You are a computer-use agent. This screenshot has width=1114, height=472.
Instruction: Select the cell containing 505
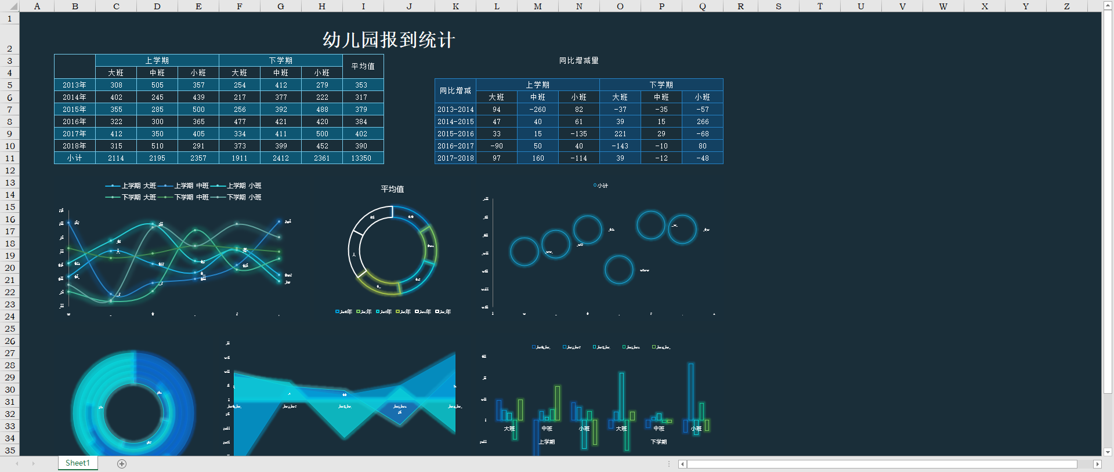point(157,85)
